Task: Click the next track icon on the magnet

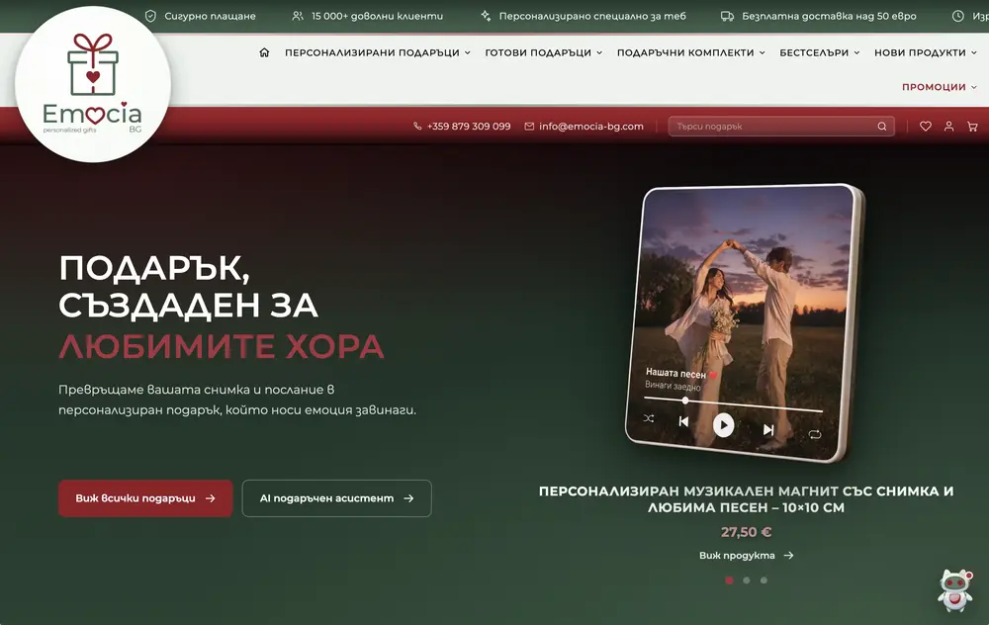Action: point(768,429)
